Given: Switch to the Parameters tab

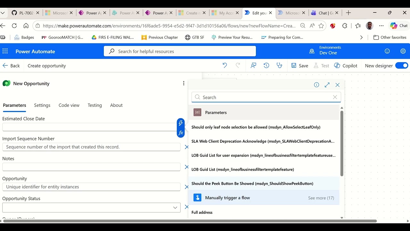Looking at the screenshot, I should (14, 105).
